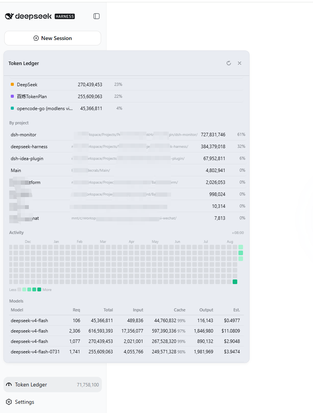Click the 597,390,336 cache value

coord(164,331)
